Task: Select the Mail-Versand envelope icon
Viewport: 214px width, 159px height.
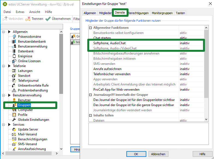Action: tap(14, 134)
